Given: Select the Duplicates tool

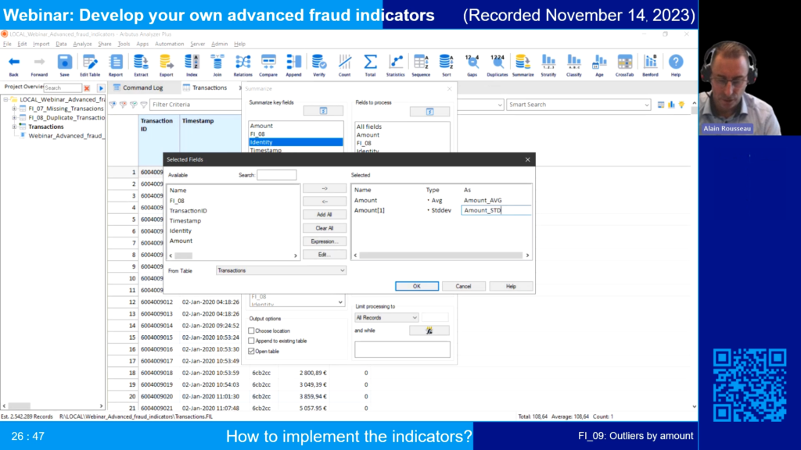Looking at the screenshot, I should 497,66.
